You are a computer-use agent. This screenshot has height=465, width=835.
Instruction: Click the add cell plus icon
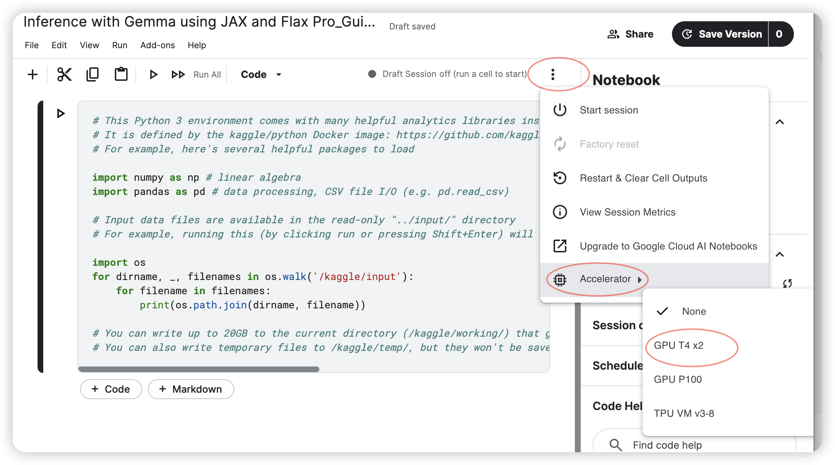33,74
